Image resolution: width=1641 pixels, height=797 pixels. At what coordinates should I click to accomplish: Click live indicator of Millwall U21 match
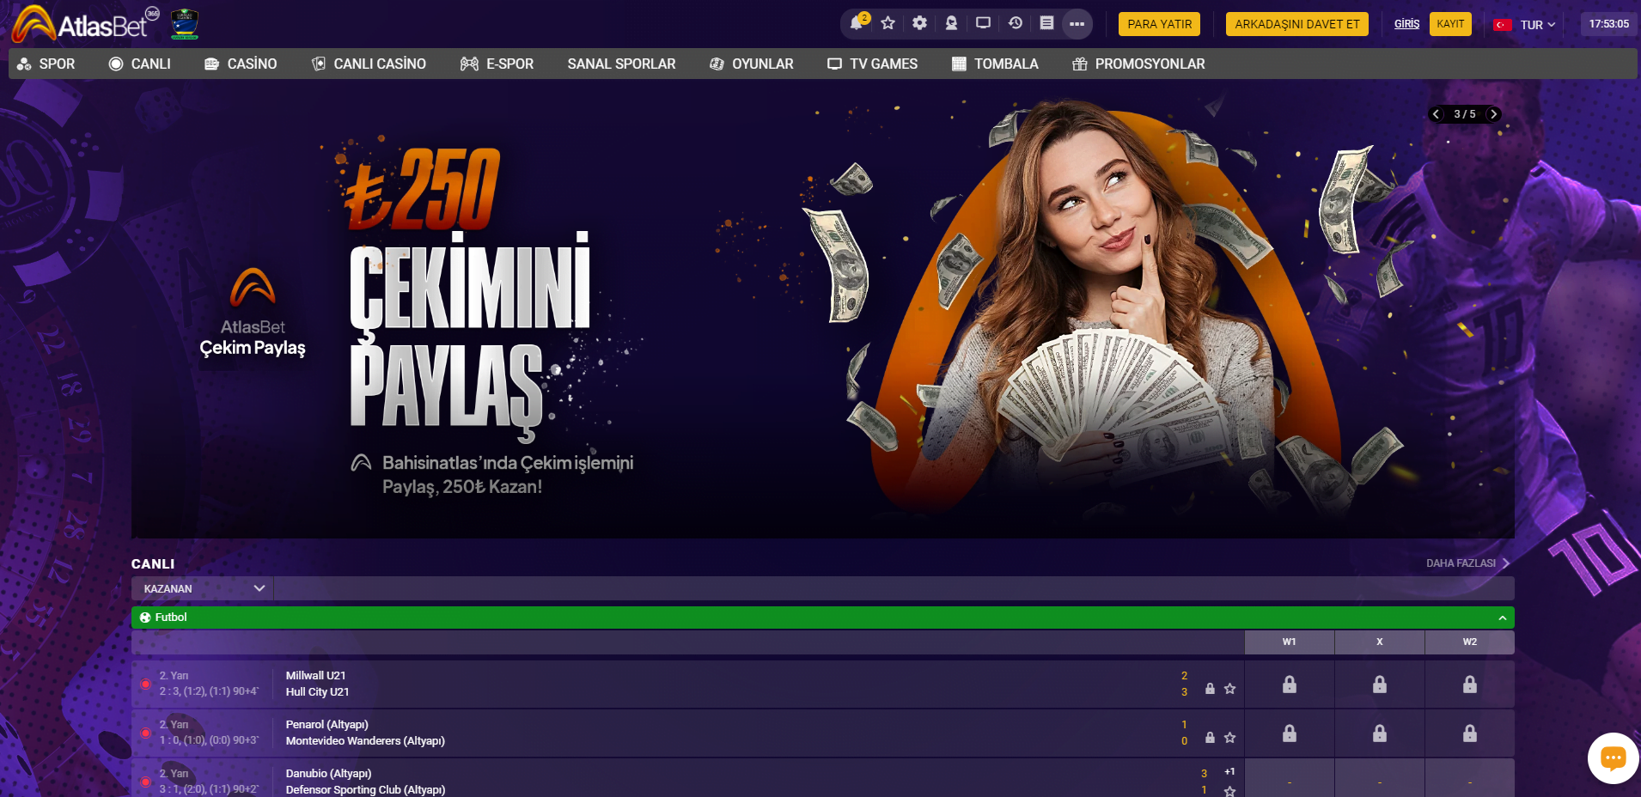(145, 684)
